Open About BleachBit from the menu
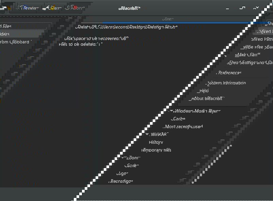Image resolution: width=273 pixels, height=201 pixels. (207, 99)
